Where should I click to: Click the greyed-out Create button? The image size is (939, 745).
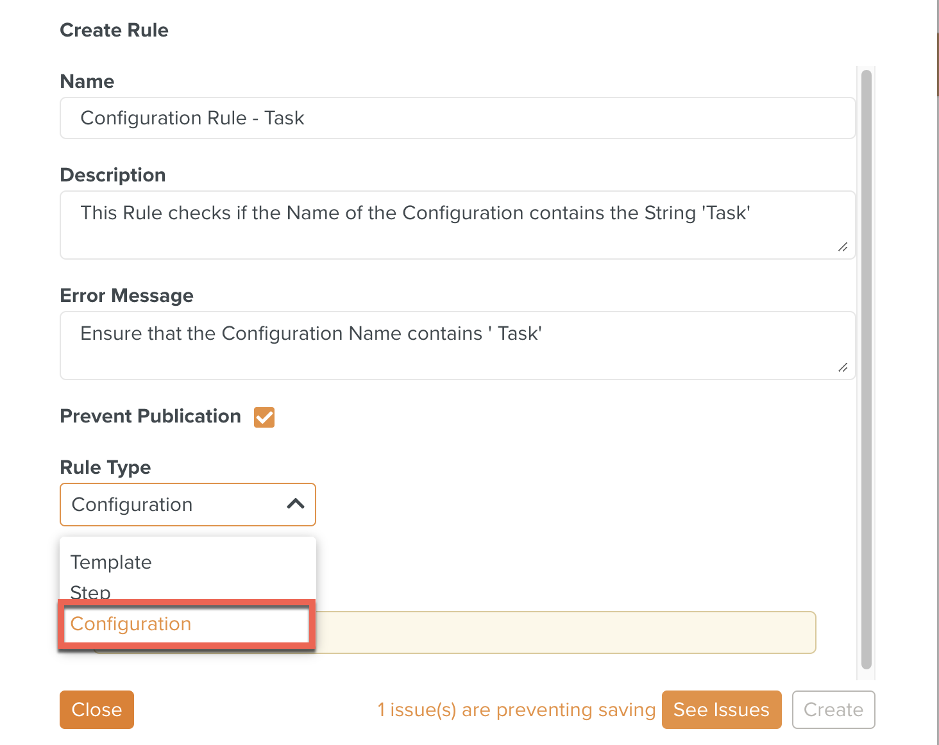pyautogui.click(x=833, y=710)
